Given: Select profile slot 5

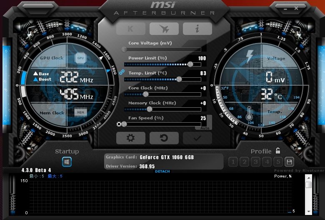Looking at the screenshot, I should (x=278, y=162).
